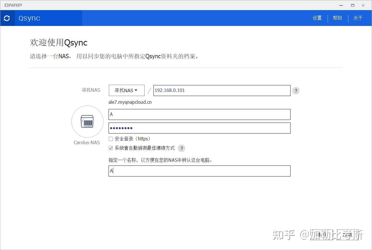Click the Qsync sync logo icon
Screen dimensions: 372x250
[x=7, y=18]
